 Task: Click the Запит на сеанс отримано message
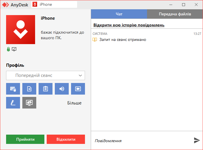tap(123, 40)
